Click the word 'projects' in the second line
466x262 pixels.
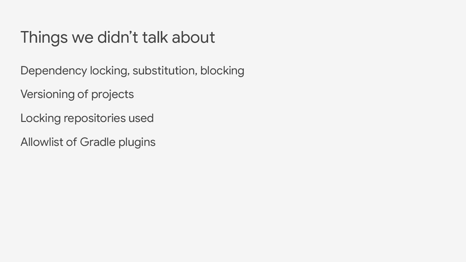(x=112, y=95)
